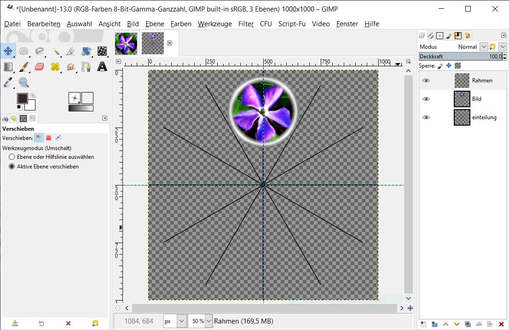Raise the layer one step up

(445, 324)
